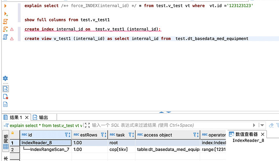Screen dimensions: 279x161
Task: Show the execution plan
Action: 5,37
